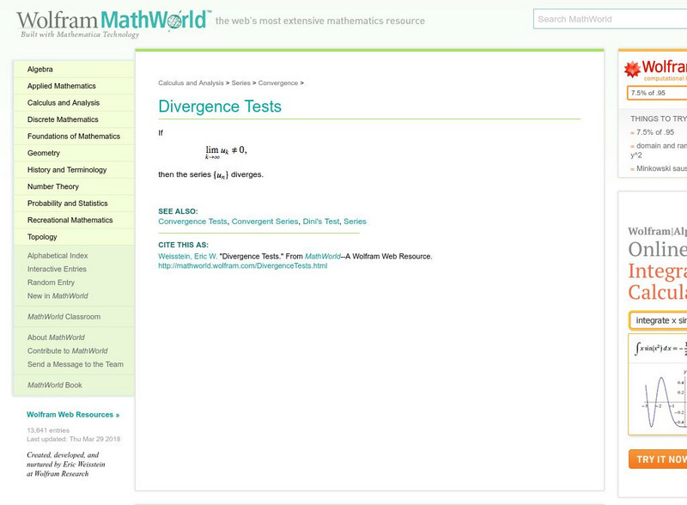The height and width of the screenshot is (505, 687).
Task: Click the 'integrate x sin' input field
Action: pos(658,320)
